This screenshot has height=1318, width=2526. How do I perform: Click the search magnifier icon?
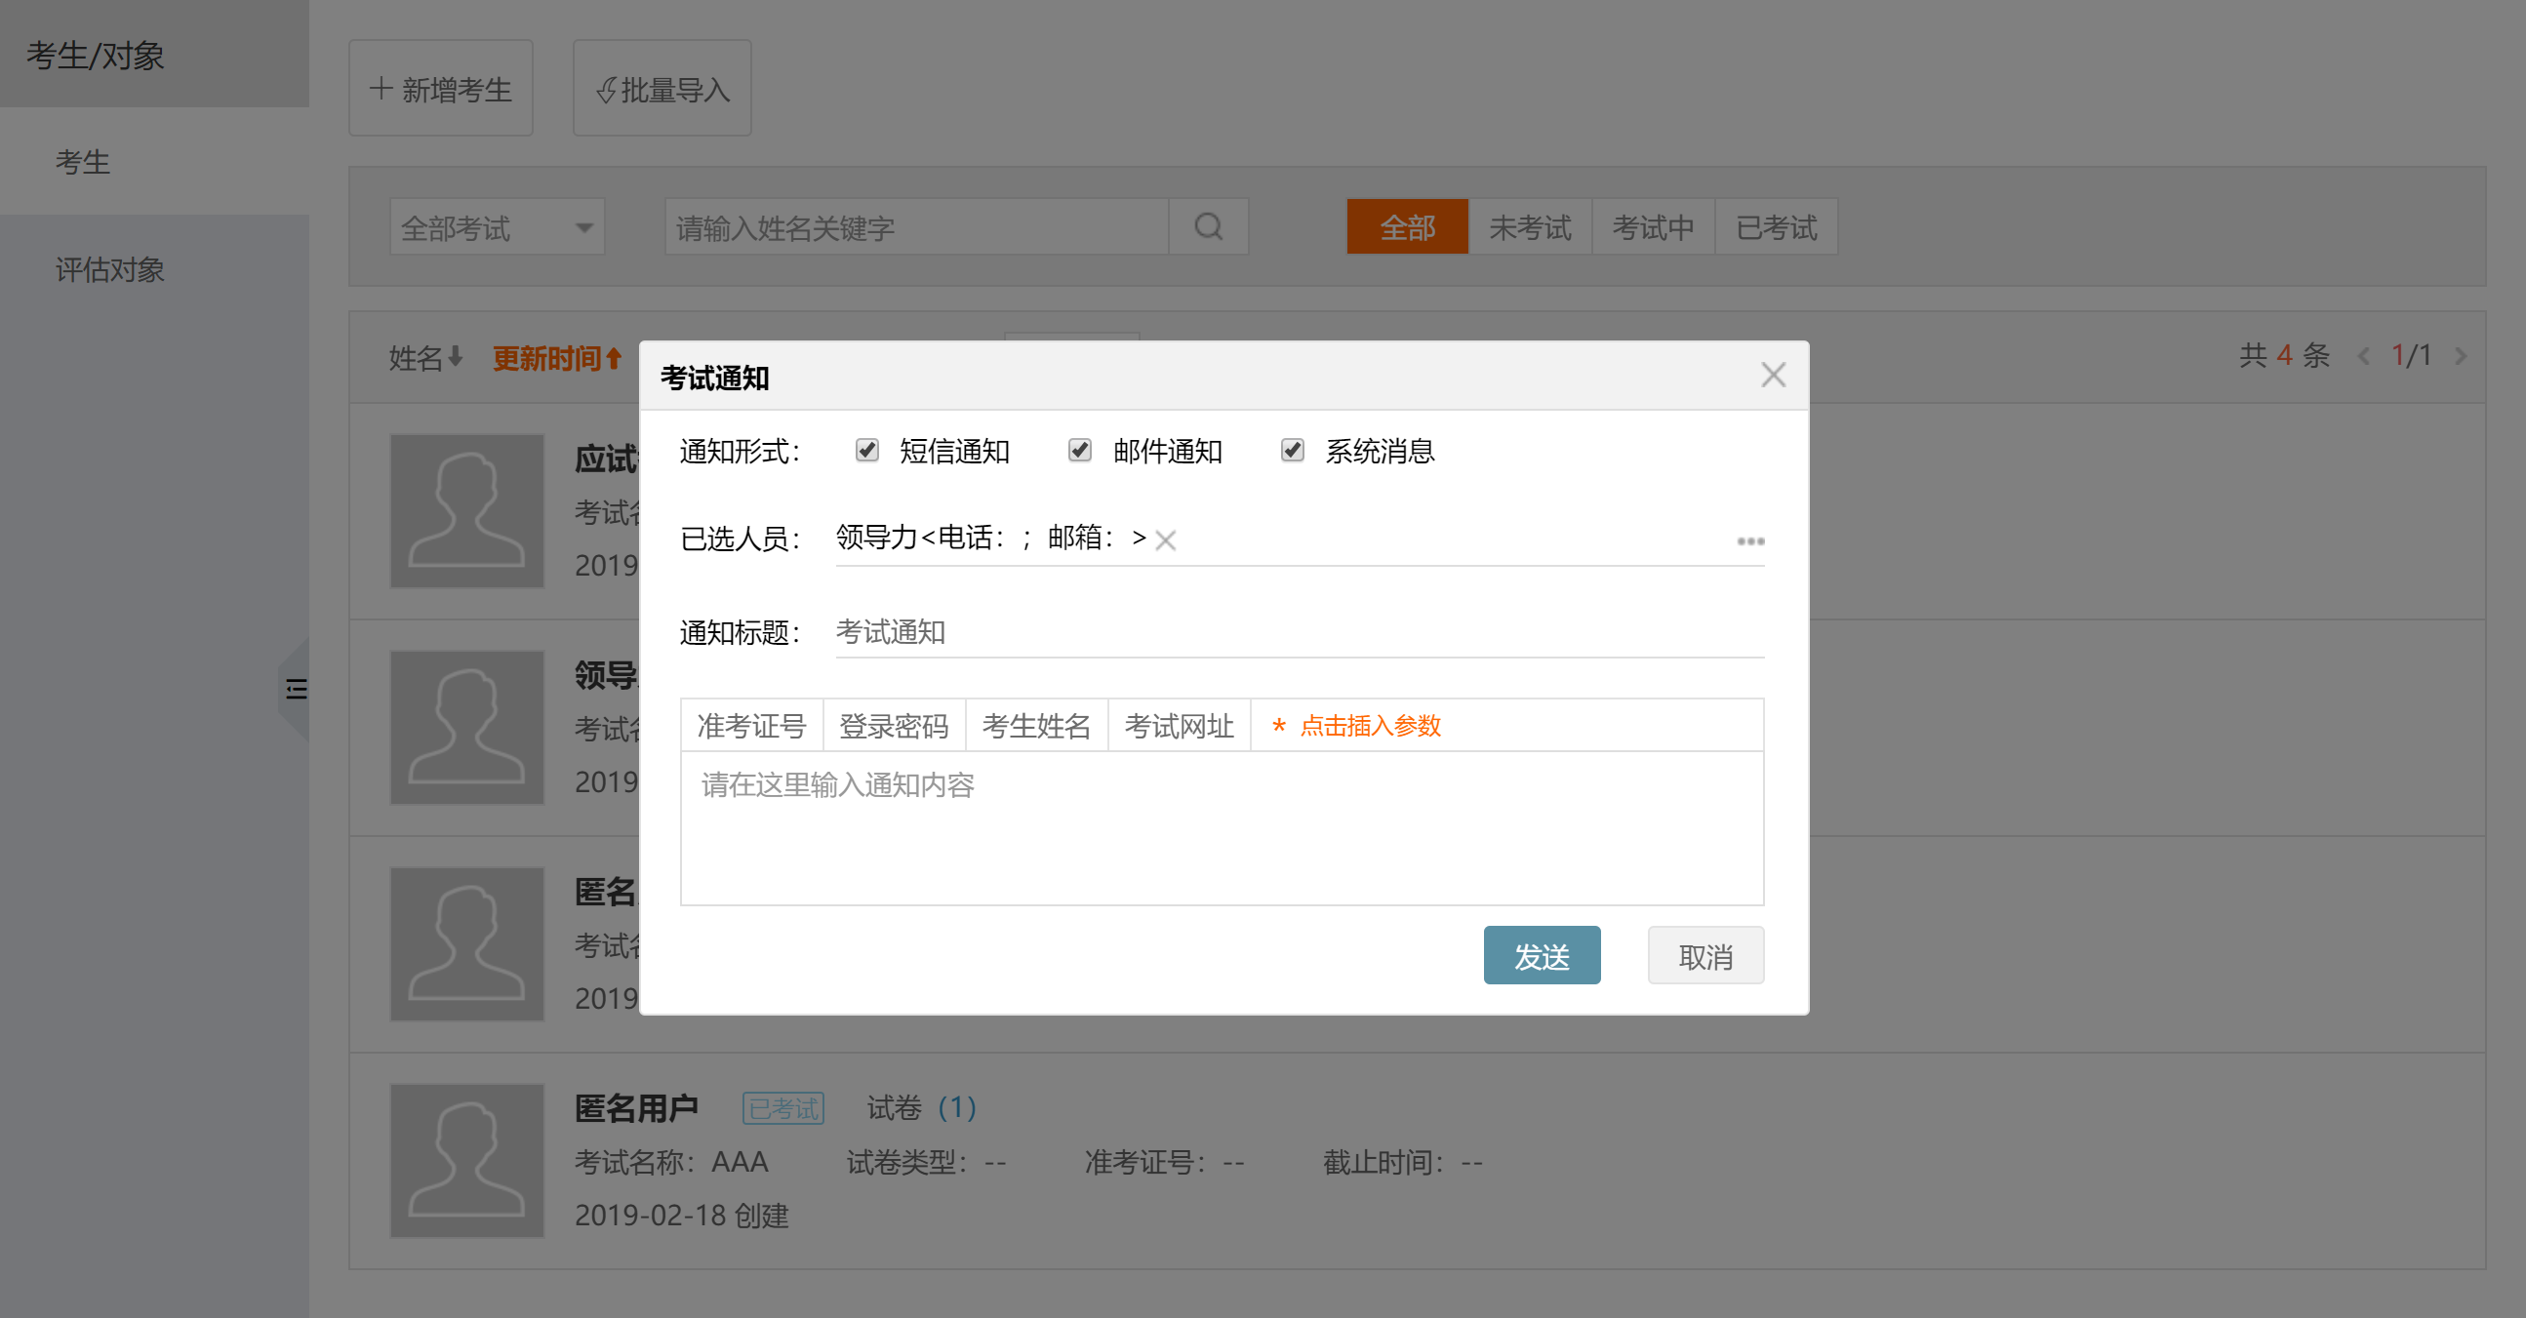pyautogui.click(x=1208, y=227)
